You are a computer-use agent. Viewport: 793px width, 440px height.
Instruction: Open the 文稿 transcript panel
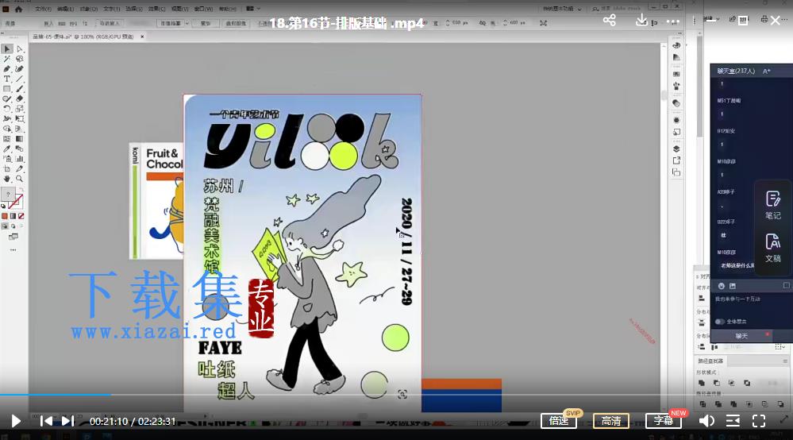point(773,248)
